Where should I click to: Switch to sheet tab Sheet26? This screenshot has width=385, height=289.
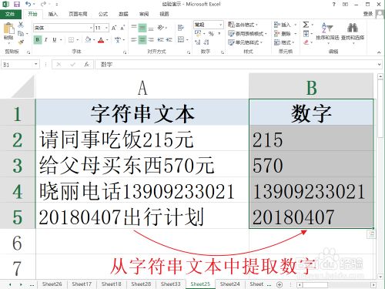coord(52,284)
